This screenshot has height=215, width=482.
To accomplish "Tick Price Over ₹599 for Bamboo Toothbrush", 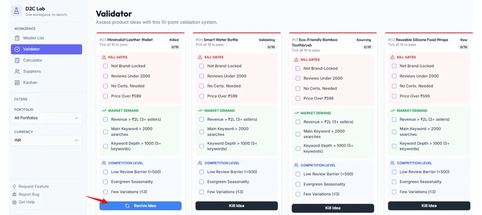I will tap(298, 98).
